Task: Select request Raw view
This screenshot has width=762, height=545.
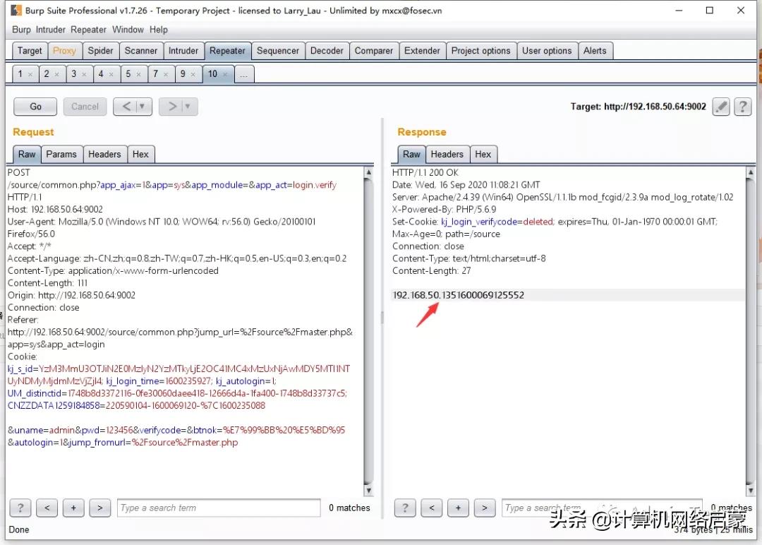Action: click(27, 154)
